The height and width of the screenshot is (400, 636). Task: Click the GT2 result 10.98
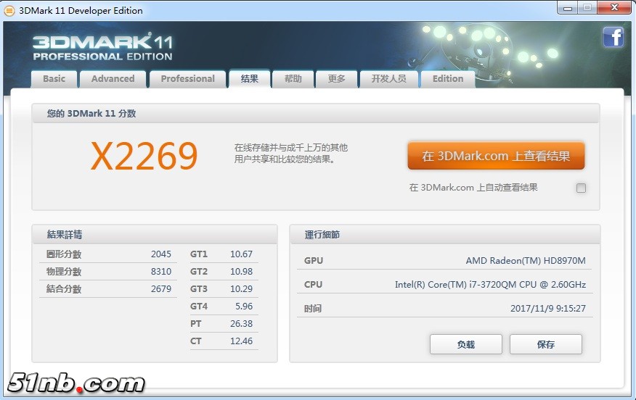(241, 272)
